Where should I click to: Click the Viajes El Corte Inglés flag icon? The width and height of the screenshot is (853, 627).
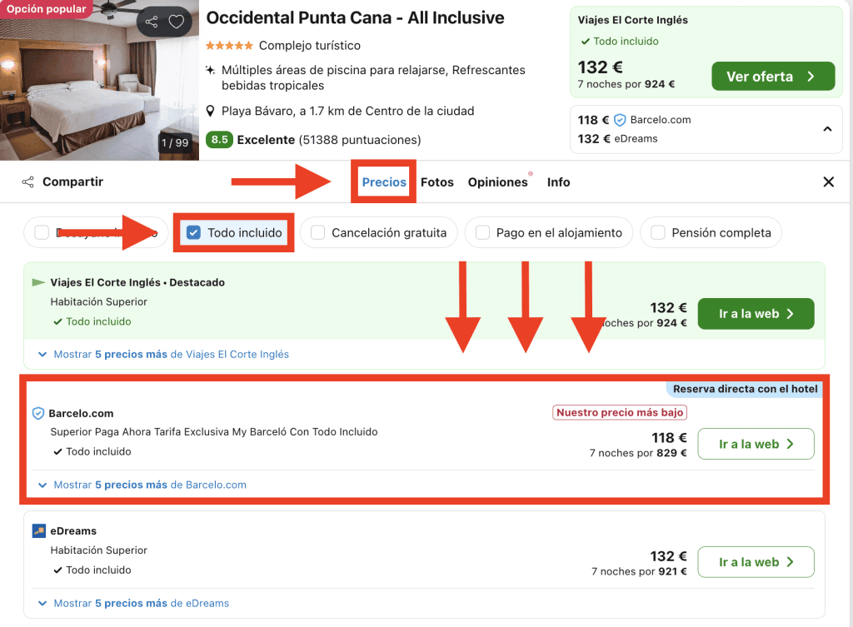pos(38,283)
